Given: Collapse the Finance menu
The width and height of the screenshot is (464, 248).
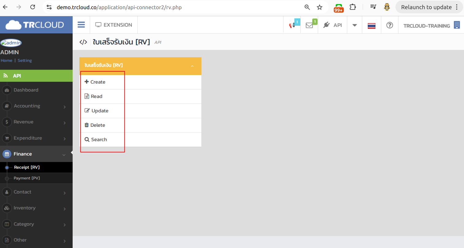Looking at the screenshot, I should 36,154.
